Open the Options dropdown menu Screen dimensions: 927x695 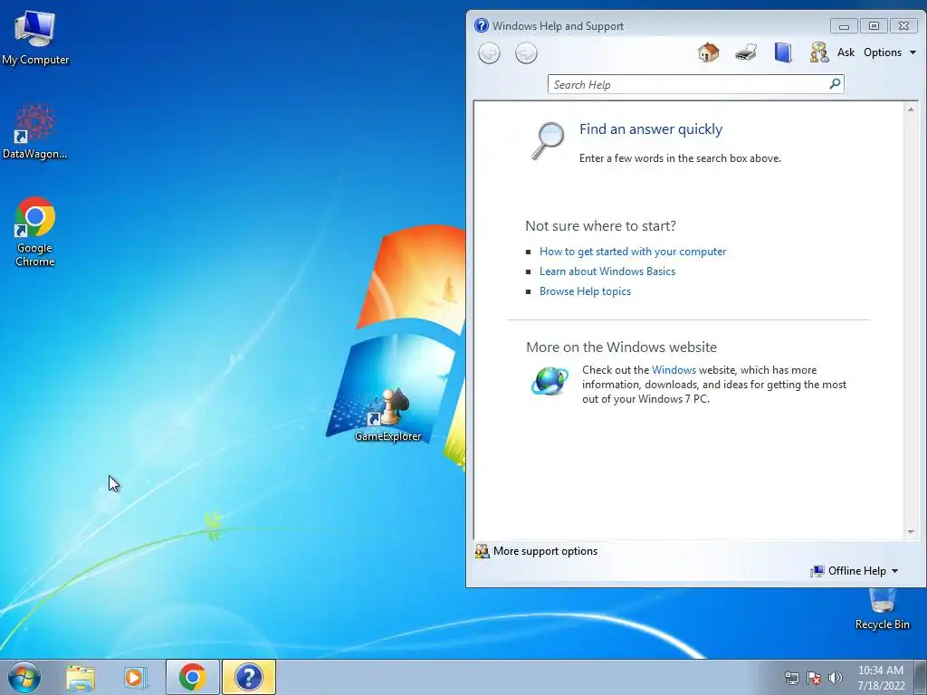tap(890, 52)
